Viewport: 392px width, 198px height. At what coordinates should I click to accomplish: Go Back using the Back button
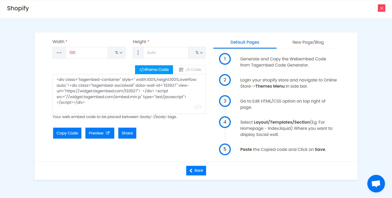[x=196, y=170]
